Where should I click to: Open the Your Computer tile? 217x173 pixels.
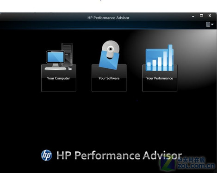(x=58, y=78)
